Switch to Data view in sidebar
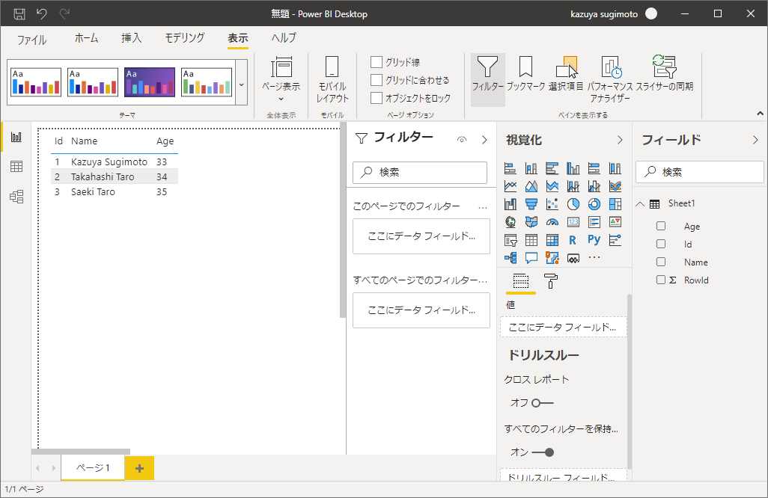The width and height of the screenshot is (768, 498). (x=16, y=167)
